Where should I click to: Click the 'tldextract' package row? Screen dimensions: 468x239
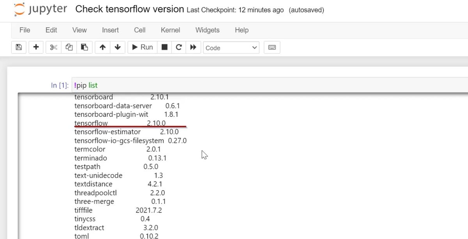click(x=116, y=228)
